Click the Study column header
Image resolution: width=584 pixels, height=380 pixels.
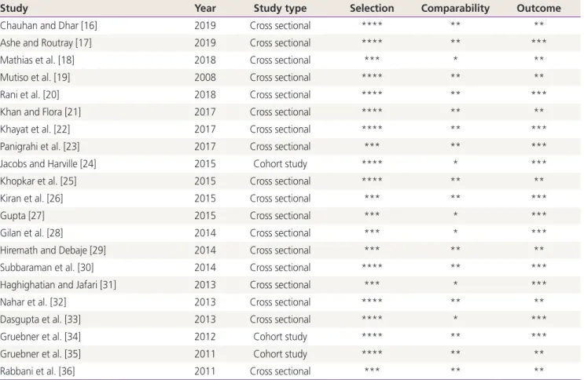pos(14,8)
